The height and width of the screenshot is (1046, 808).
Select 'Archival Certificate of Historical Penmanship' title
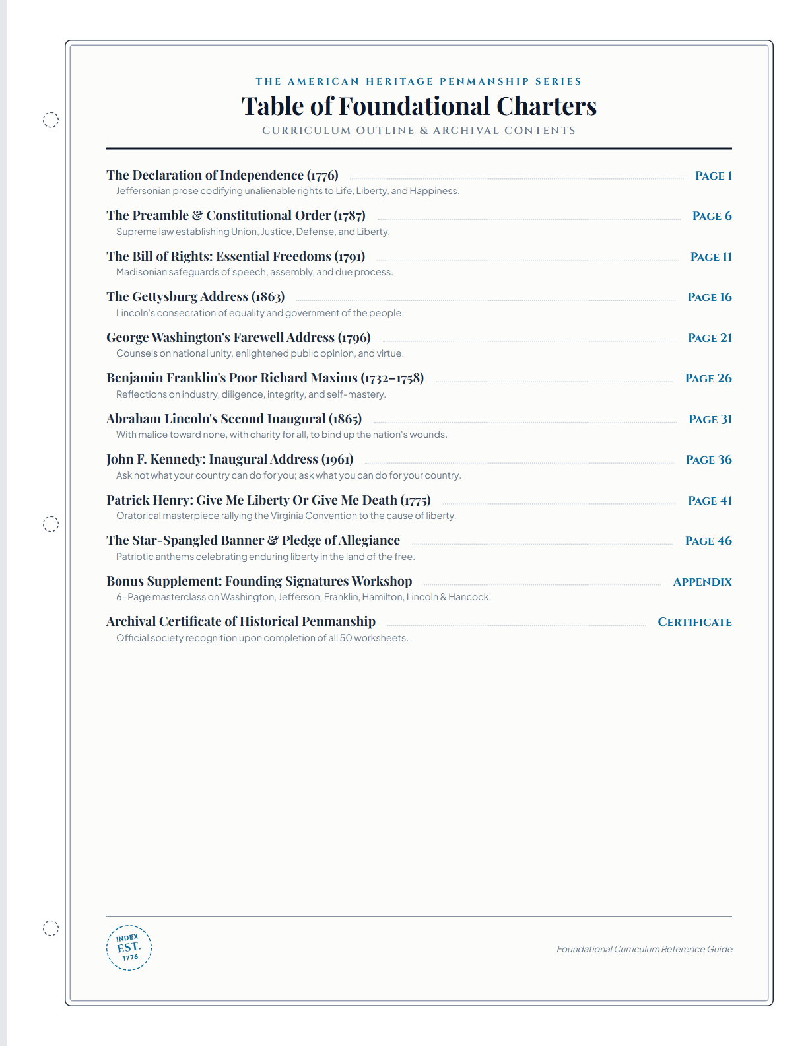(x=241, y=621)
